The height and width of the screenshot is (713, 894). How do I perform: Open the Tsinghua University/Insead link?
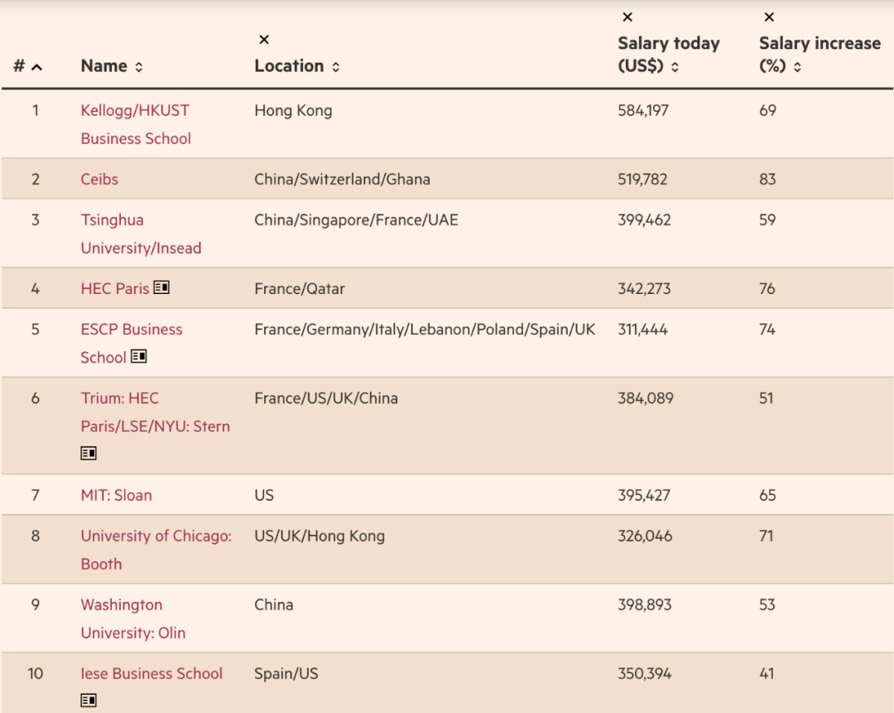(x=141, y=234)
